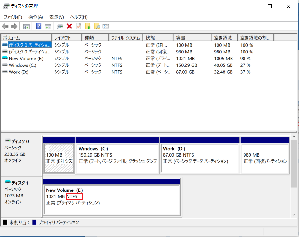Click the folder with green arrow icon
Image resolution: width=299 pixels, height=237 pixels.
[88, 27]
